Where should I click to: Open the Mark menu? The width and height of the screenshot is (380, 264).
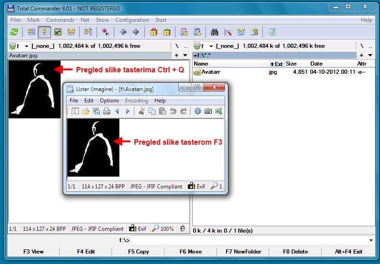coord(33,20)
